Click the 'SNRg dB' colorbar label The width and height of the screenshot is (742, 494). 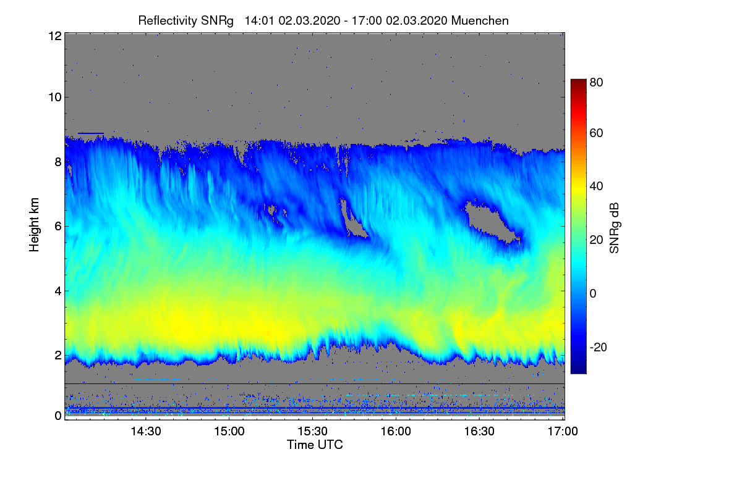(x=614, y=228)
